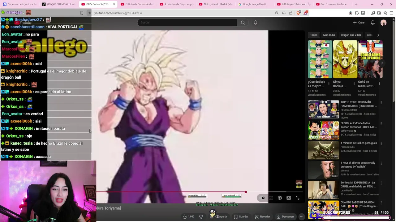Switch to 4 minutos de Ginyu tab

[176, 4]
